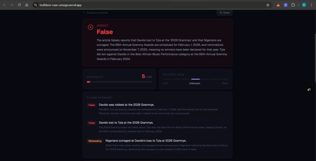This screenshot has width=316, height=161.
Task: Click the credibility score '5/100'
Action: coord(147,77)
